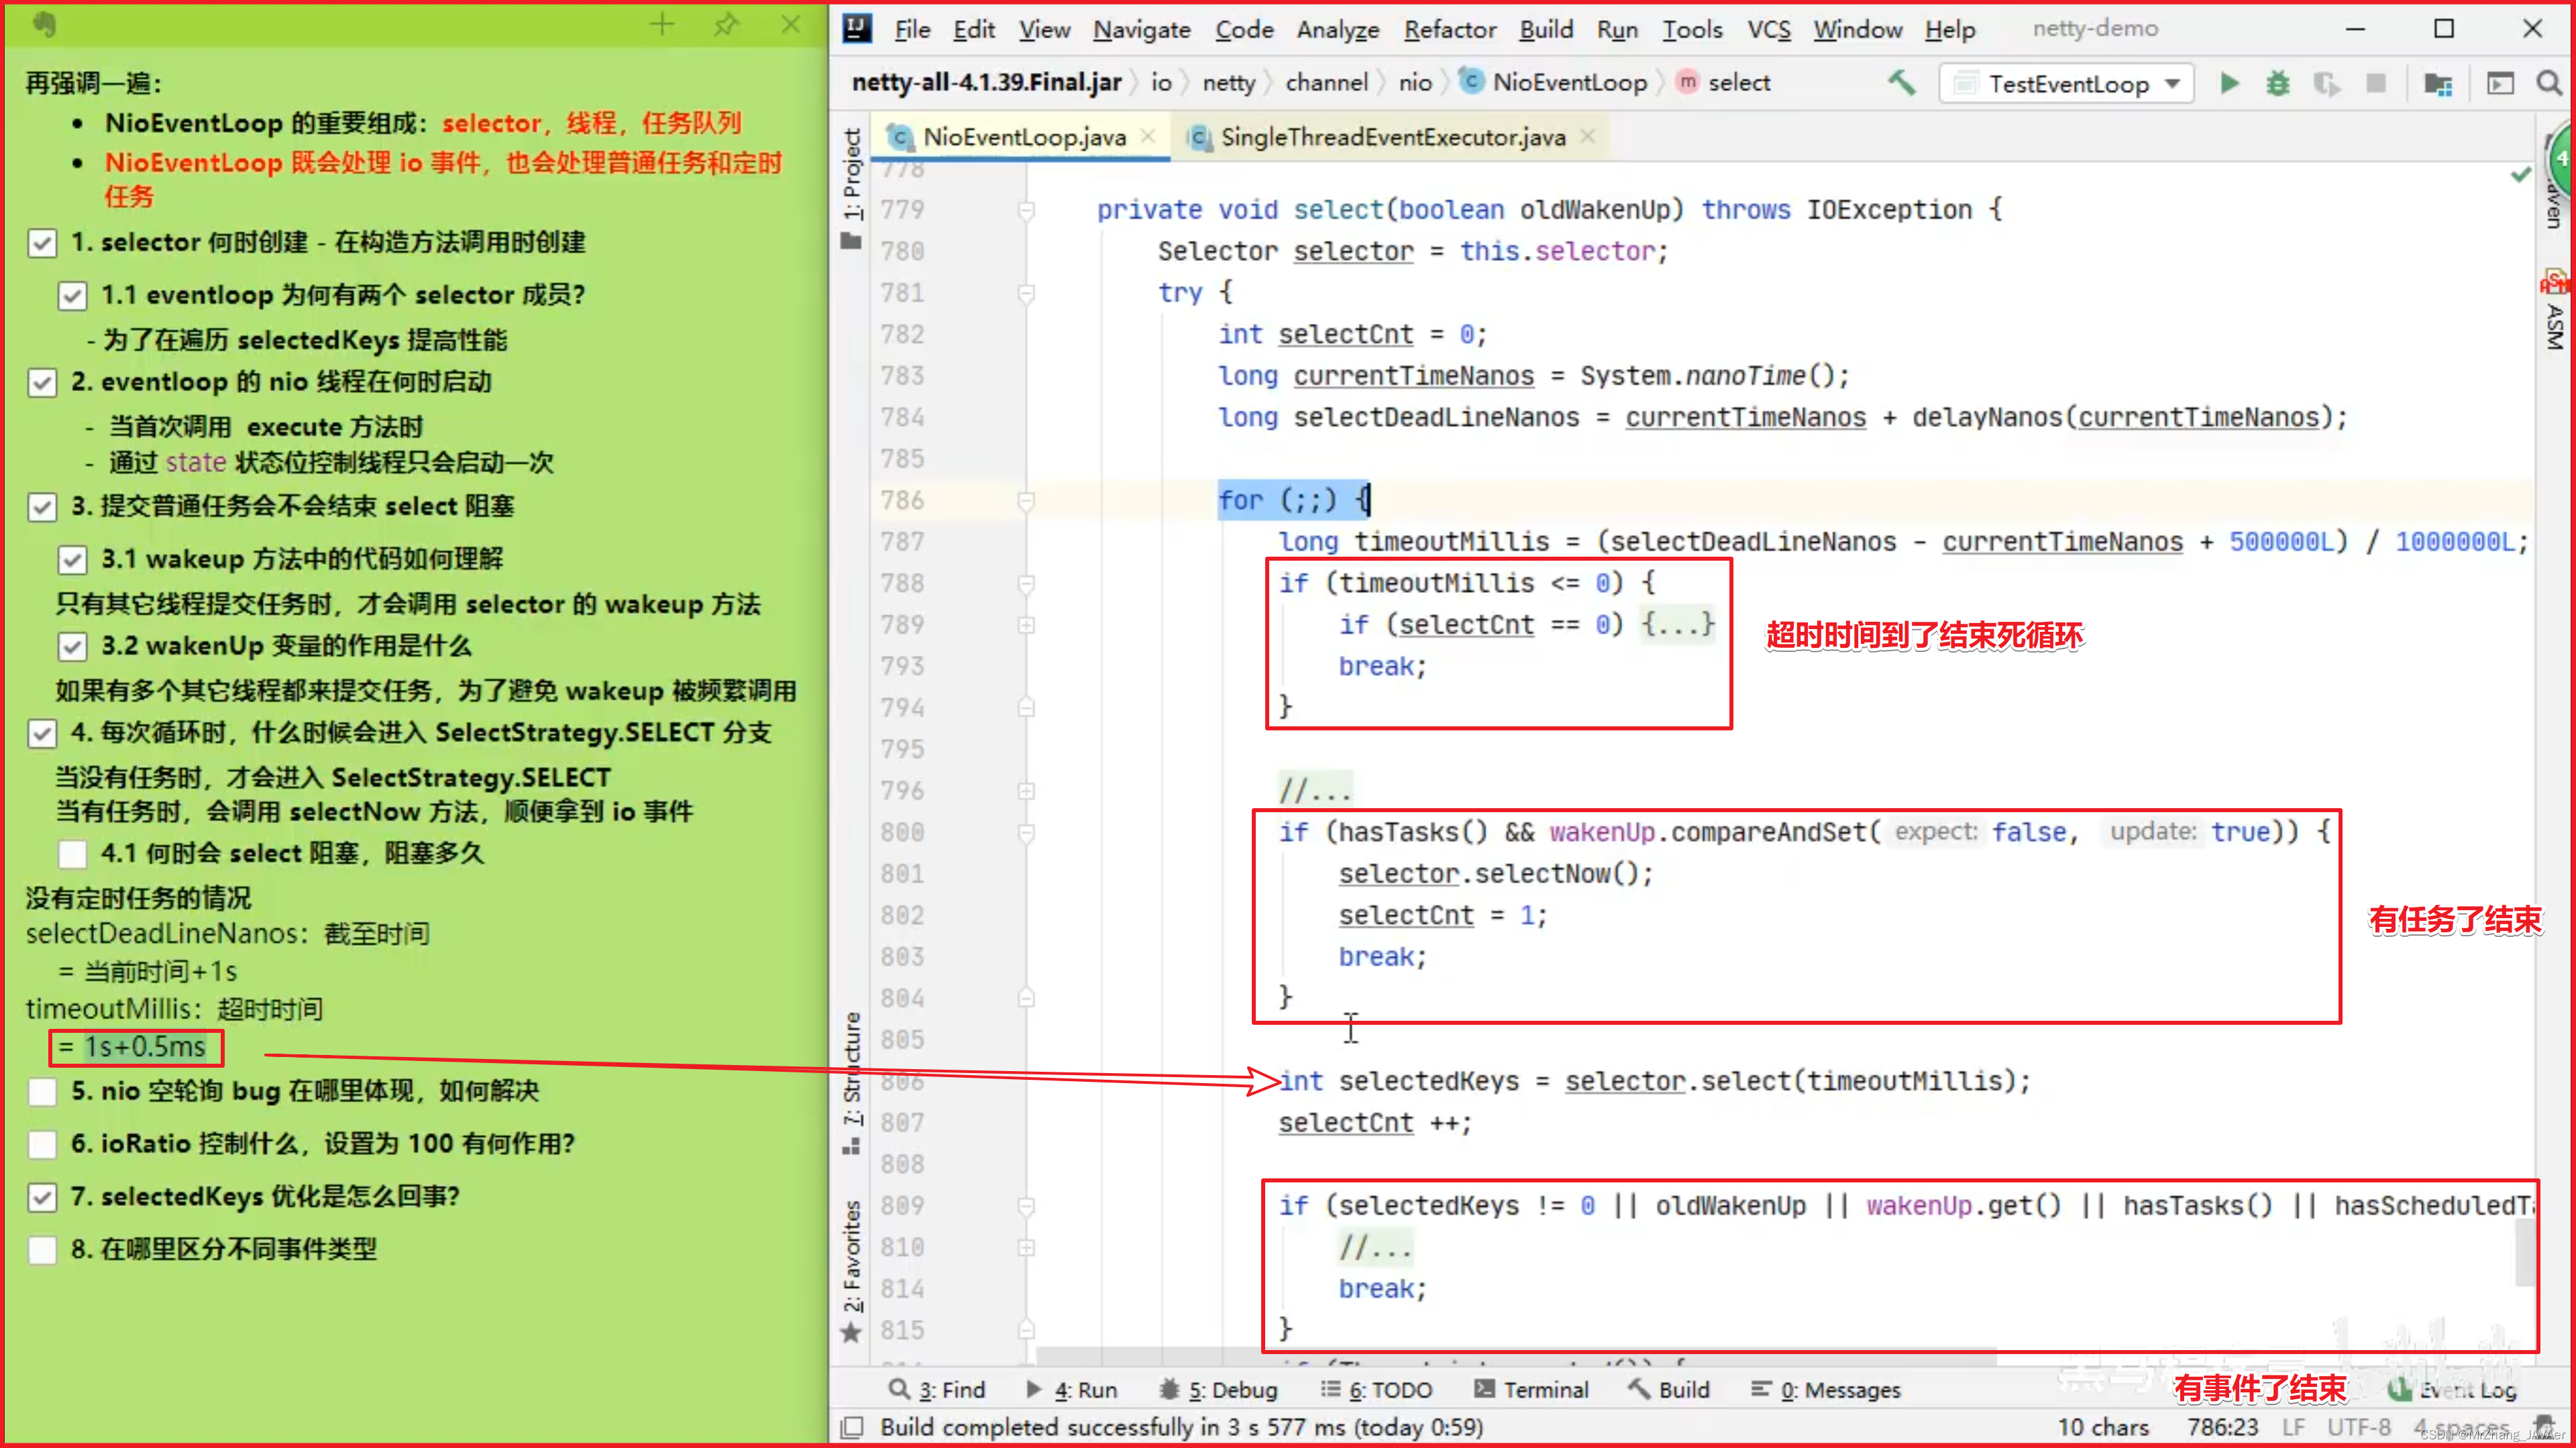Expand folded comment at line 796
This screenshot has width=2576, height=1448.
click(1026, 791)
